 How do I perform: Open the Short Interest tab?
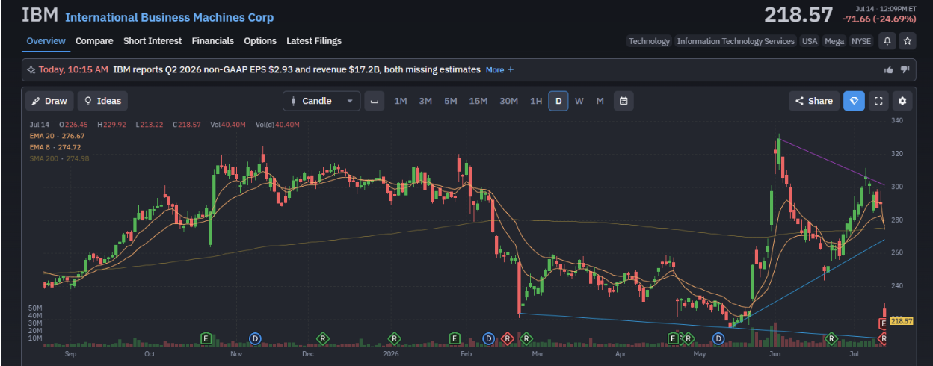pyautogui.click(x=153, y=41)
